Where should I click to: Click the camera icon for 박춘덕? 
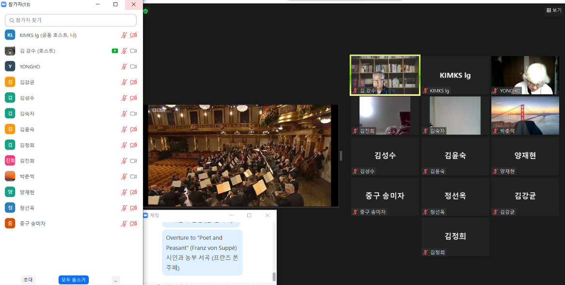coord(133,176)
